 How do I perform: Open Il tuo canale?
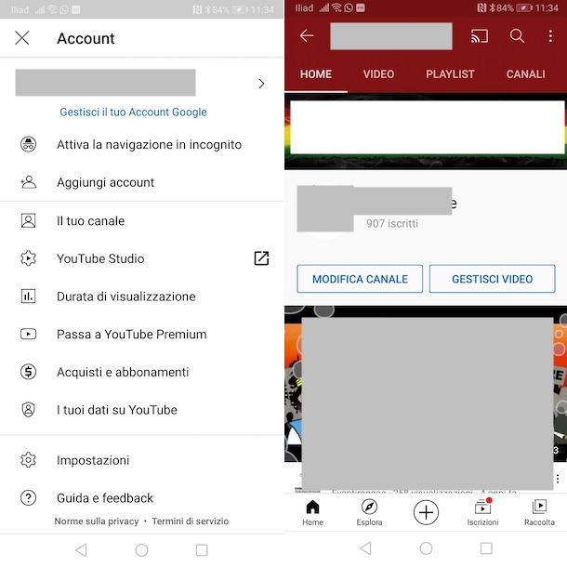point(90,220)
